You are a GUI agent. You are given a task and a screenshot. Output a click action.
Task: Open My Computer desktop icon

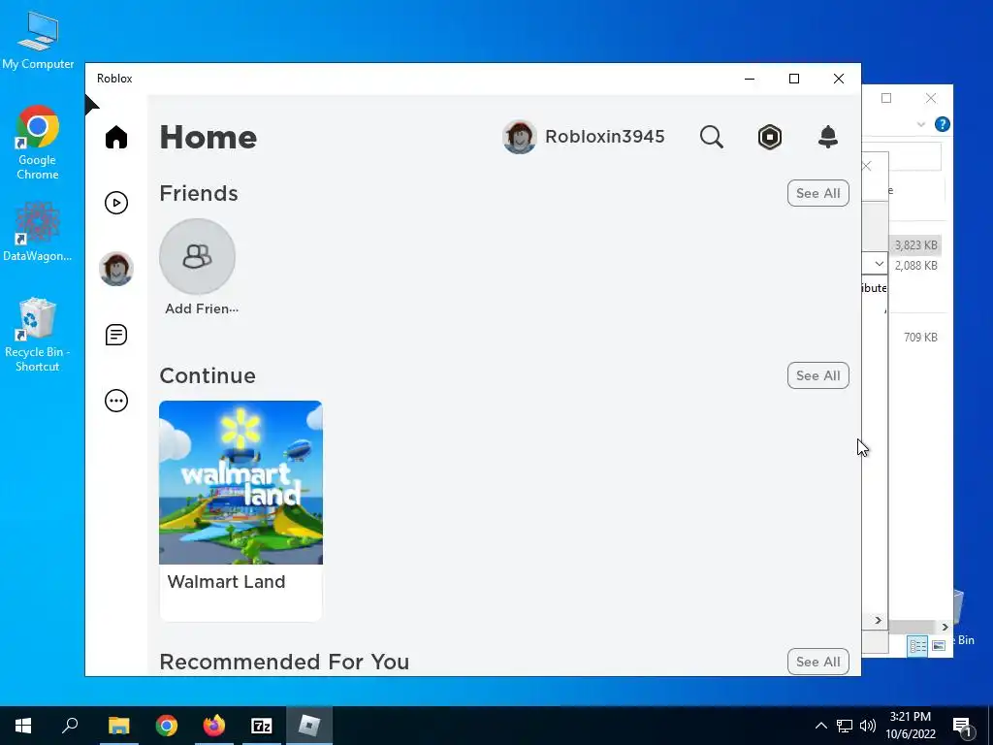pos(38,39)
